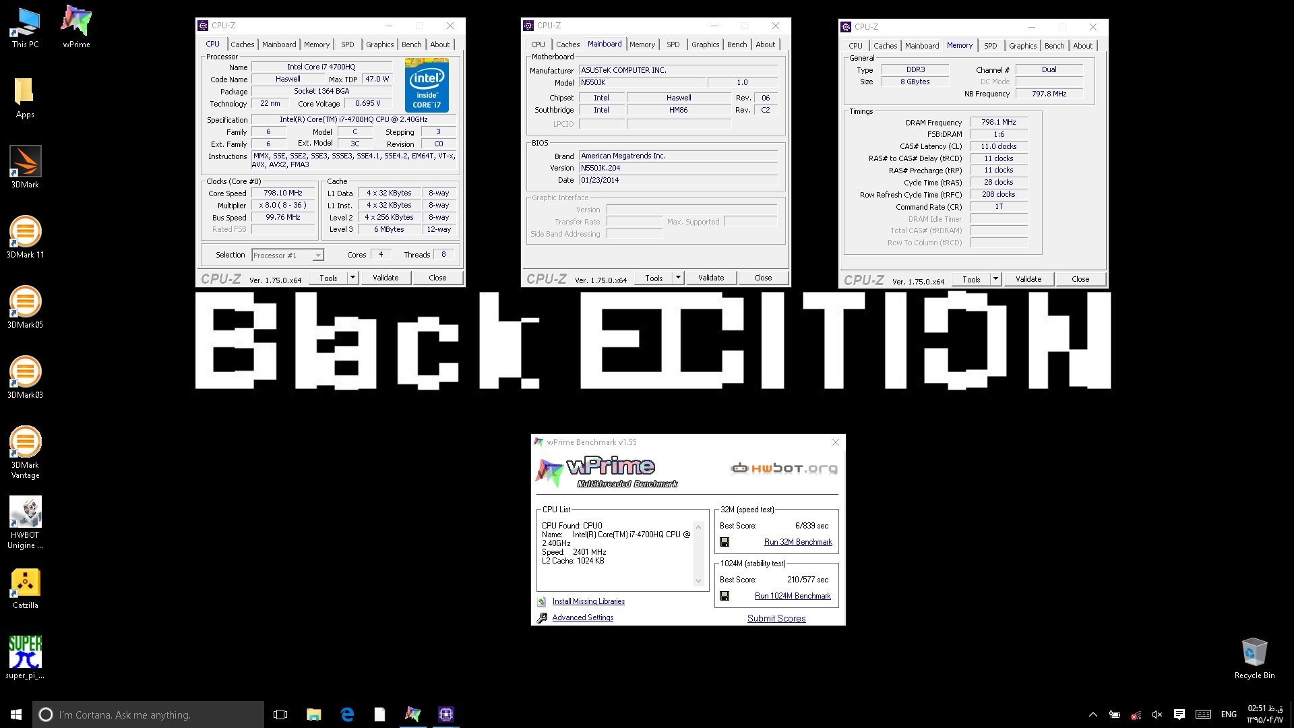The image size is (1294, 728).
Task: Click Close button in Mainboard CPU-Z window
Action: pos(763,278)
